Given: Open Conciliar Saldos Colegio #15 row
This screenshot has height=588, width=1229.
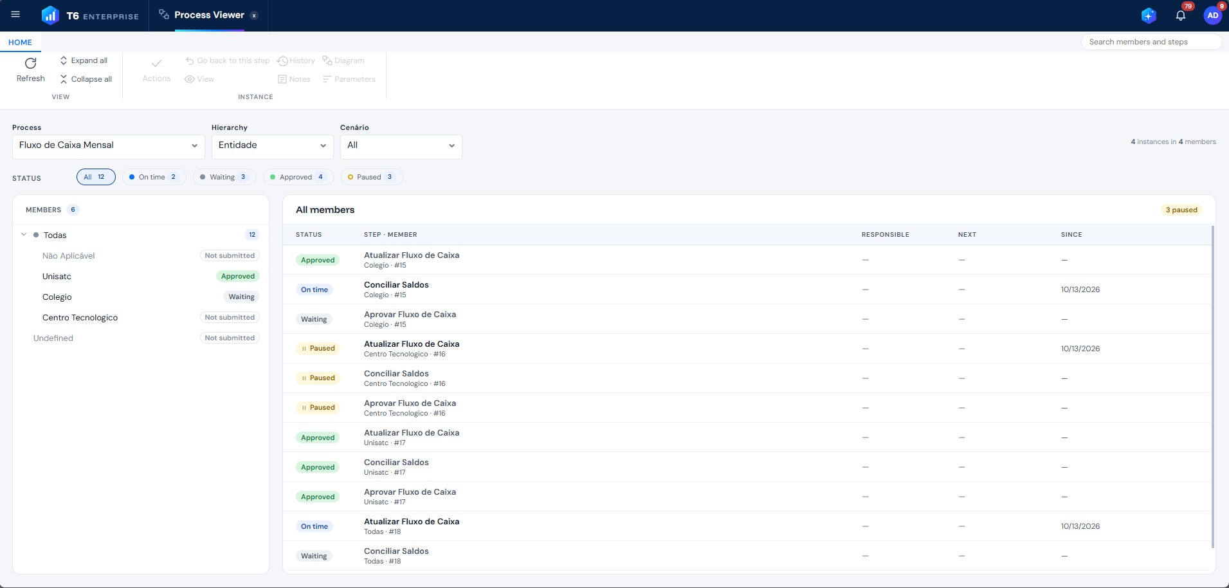Looking at the screenshot, I should click(747, 289).
